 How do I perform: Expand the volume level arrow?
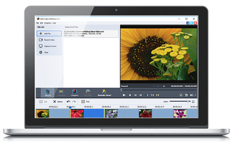click(195, 95)
